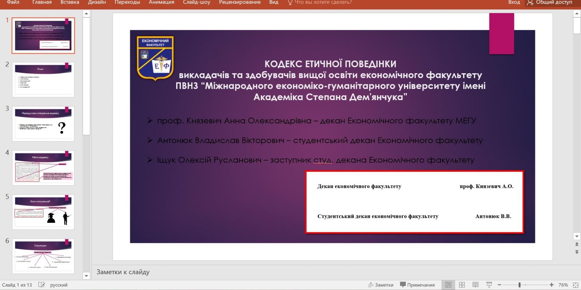Open the Вставка ribbon tab
This screenshot has height=290, width=581.
click(70, 2)
